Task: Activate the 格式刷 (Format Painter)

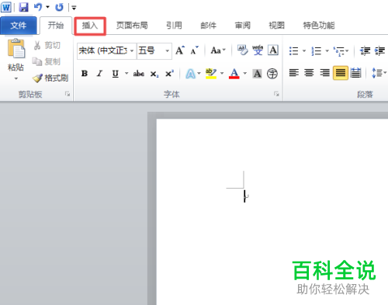Action: [x=50, y=78]
